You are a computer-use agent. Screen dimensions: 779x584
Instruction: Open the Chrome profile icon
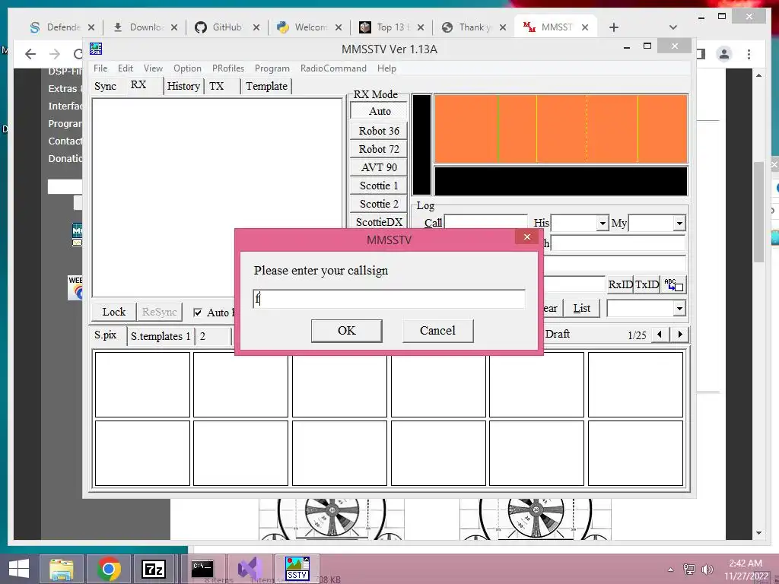click(724, 54)
